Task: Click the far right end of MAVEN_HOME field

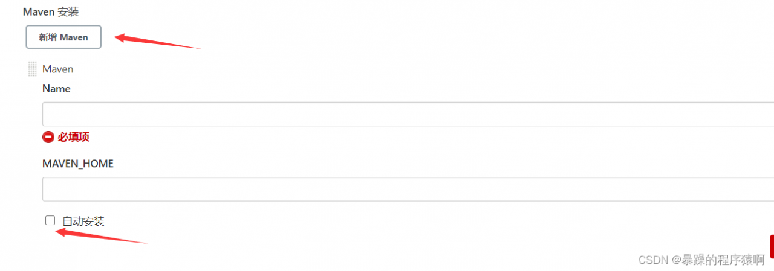Action: [x=768, y=189]
